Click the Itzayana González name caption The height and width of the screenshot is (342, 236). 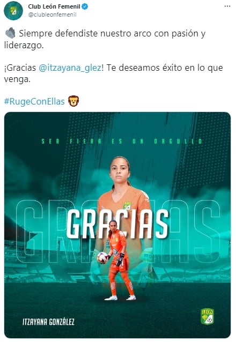[x=48, y=322]
